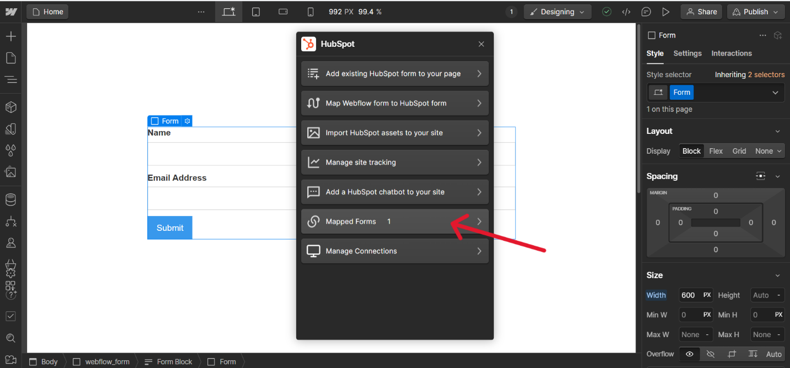790x368 pixels.
Task: Switch to the Settings tab
Action: (x=687, y=53)
